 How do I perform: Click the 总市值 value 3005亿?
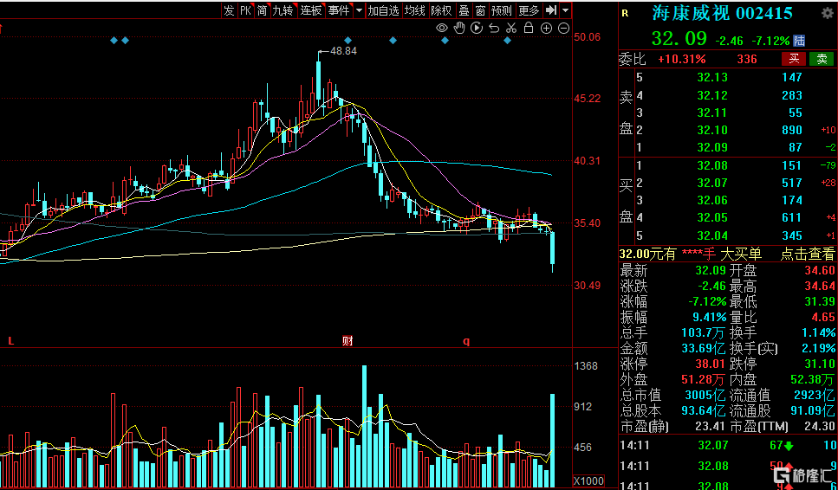coord(705,396)
